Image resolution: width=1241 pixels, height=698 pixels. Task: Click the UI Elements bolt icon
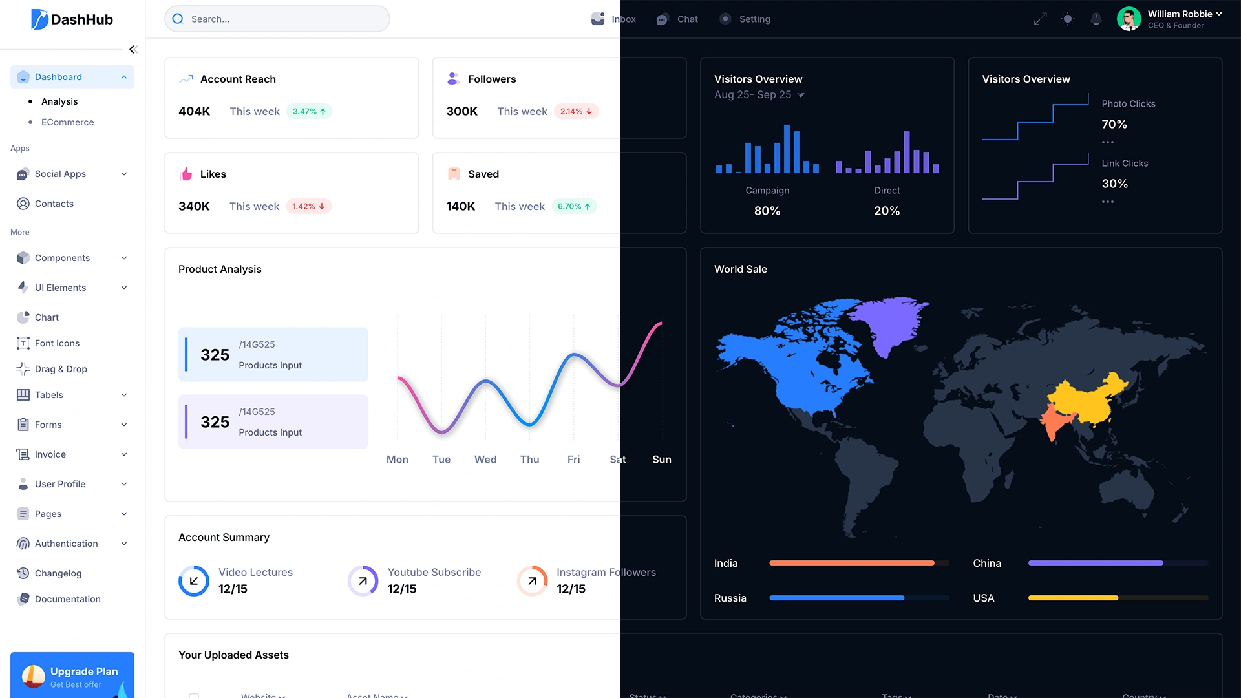pyautogui.click(x=23, y=287)
